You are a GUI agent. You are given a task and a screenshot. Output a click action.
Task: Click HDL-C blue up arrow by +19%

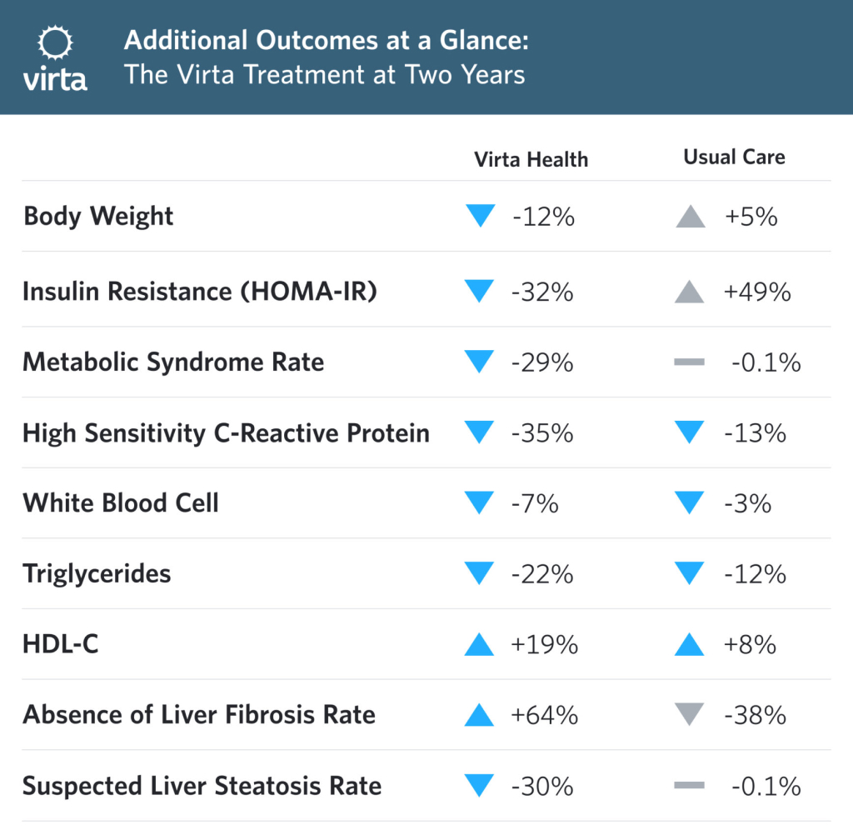pyautogui.click(x=481, y=644)
